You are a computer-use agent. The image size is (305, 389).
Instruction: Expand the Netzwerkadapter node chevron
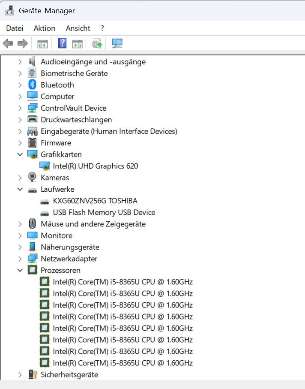coord(20,259)
